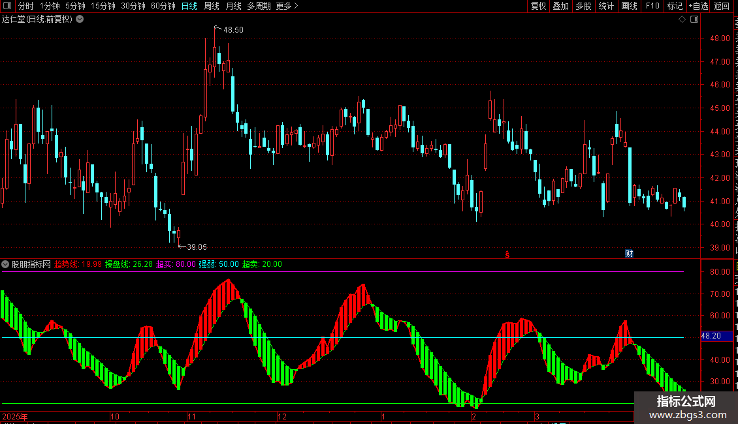Click the 趋势线: 19.99 indicator value
The height and width of the screenshot is (424, 738).
78,264
